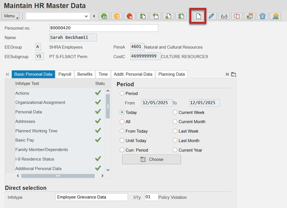Click the Create infotype icon
This screenshot has height=208, width=287.
(198, 16)
